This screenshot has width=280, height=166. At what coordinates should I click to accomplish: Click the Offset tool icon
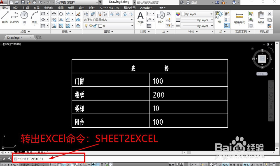[x=78, y=26]
